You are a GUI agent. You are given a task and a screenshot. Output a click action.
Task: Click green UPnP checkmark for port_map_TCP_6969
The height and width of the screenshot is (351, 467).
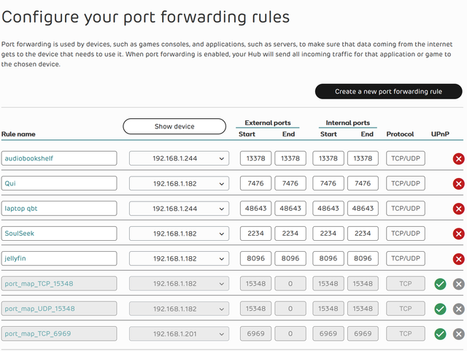coord(440,333)
